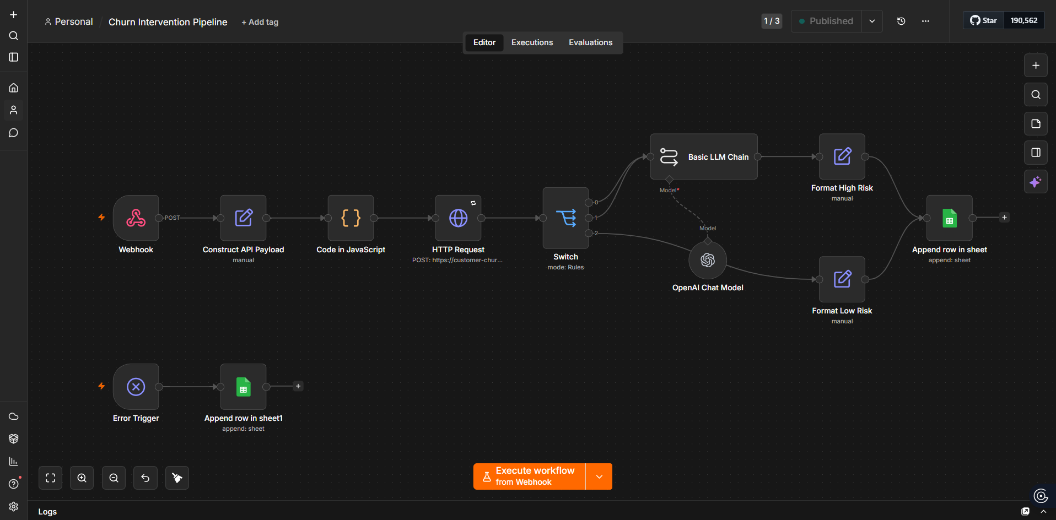Click the undo/reset zoom arrow button
The width and height of the screenshot is (1056, 520).
[x=146, y=478]
